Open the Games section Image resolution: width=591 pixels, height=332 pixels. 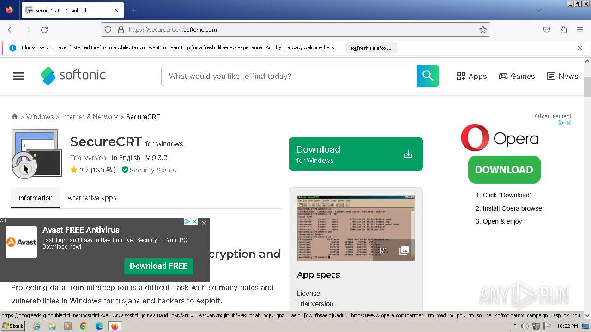click(x=517, y=76)
